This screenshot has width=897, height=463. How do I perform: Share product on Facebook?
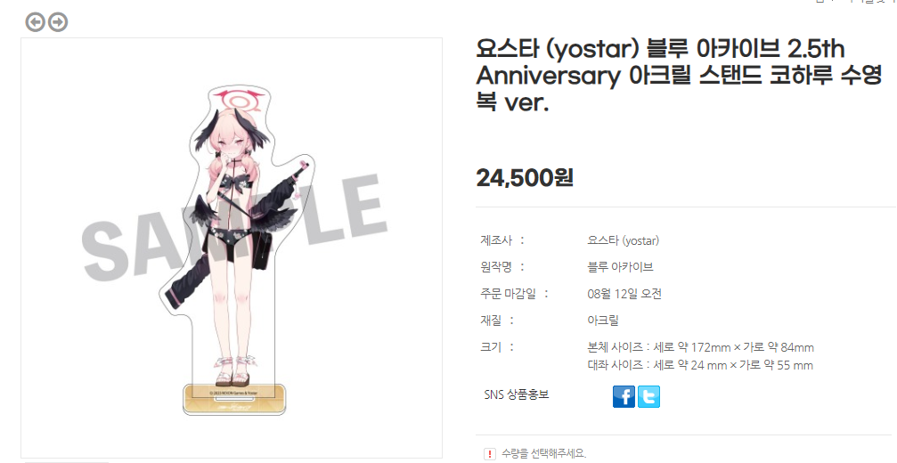pyautogui.click(x=624, y=397)
